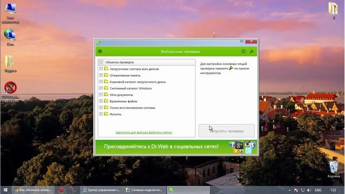Tick the Загрузочные секторы всех дисков checkbox
Image resolution: width=345 pixels, height=194 pixels.
point(101,69)
